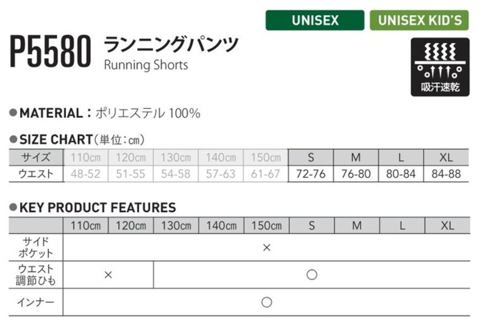Viewport: 482px width, 330px height.
Task: Click the × mark in サイドポケット row
Action: click(x=267, y=248)
